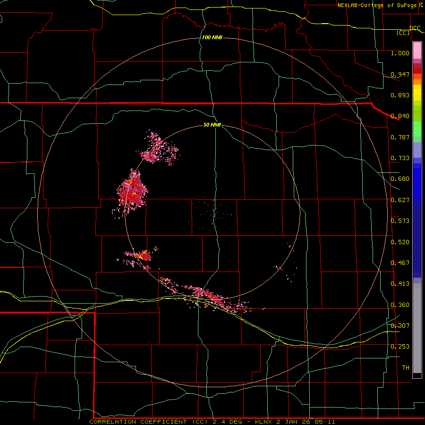The width and height of the screenshot is (425, 425).
Task: Click the 0.520 color scale value
Action: pyautogui.click(x=400, y=242)
